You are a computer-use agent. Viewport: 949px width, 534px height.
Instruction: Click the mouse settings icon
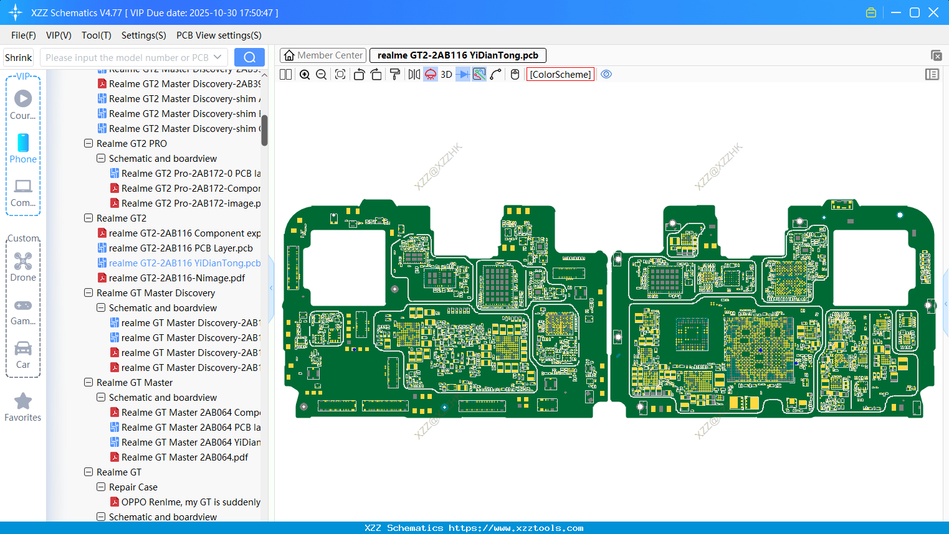[x=515, y=75]
